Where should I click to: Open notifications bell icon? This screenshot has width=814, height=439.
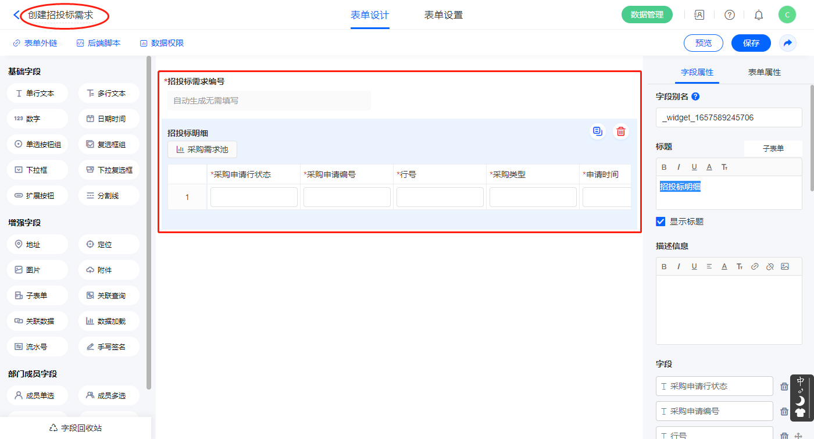pyautogui.click(x=759, y=15)
